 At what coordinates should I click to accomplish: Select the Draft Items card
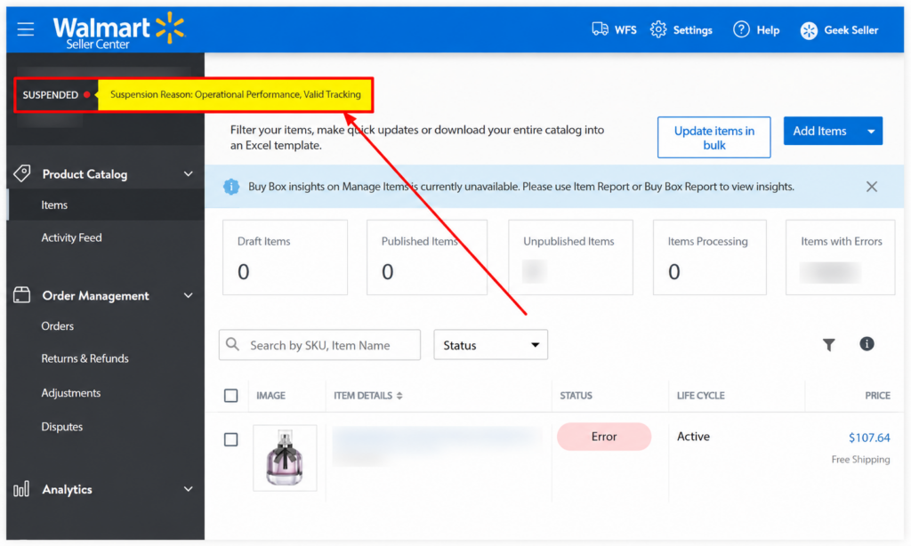(285, 257)
